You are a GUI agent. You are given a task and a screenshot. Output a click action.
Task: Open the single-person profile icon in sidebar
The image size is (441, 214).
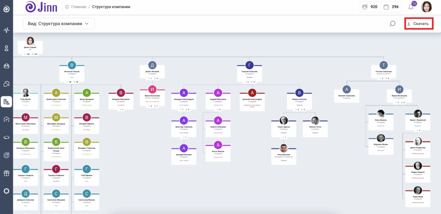(x=6, y=48)
